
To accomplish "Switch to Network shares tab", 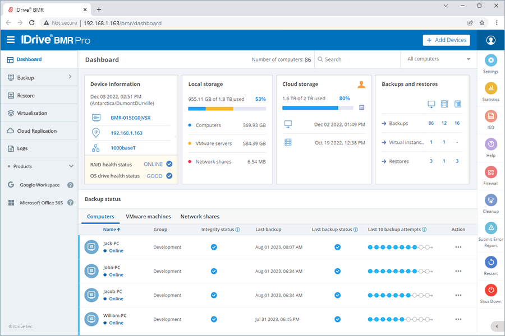I will click(200, 216).
